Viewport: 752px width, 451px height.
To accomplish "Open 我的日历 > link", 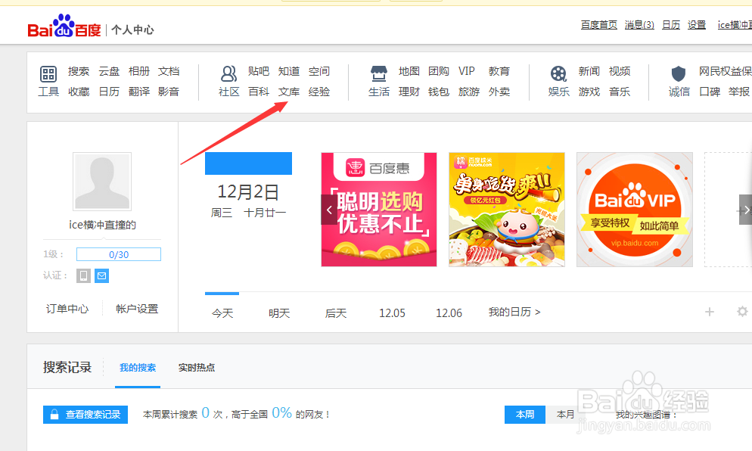I will pyautogui.click(x=514, y=313).
